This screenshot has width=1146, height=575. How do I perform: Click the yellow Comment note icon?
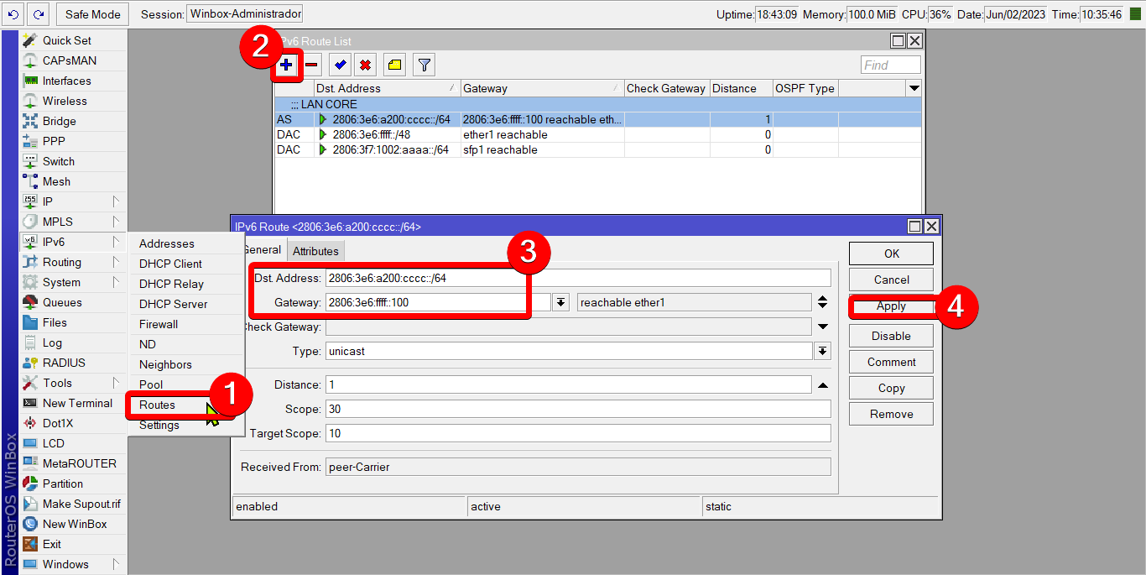coord(395,65)
